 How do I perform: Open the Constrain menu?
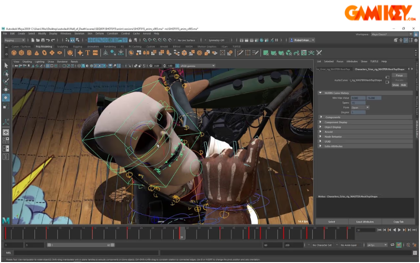pos(112,34)
